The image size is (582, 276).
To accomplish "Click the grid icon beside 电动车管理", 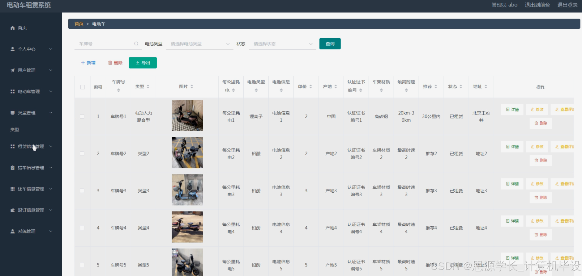I will coord(12,92).
